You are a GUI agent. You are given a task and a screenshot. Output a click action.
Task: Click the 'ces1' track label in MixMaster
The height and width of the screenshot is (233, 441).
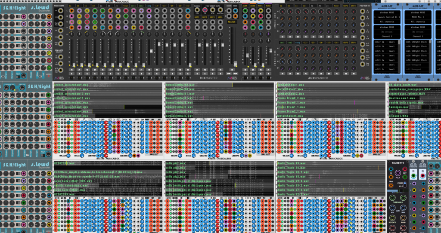tap(134, 5)
